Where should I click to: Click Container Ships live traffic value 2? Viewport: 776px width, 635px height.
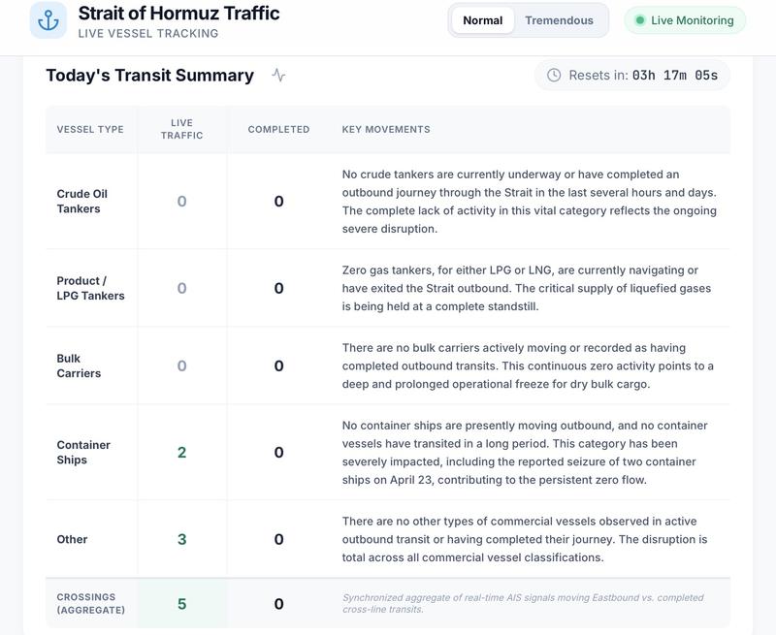tap(181, 452)
